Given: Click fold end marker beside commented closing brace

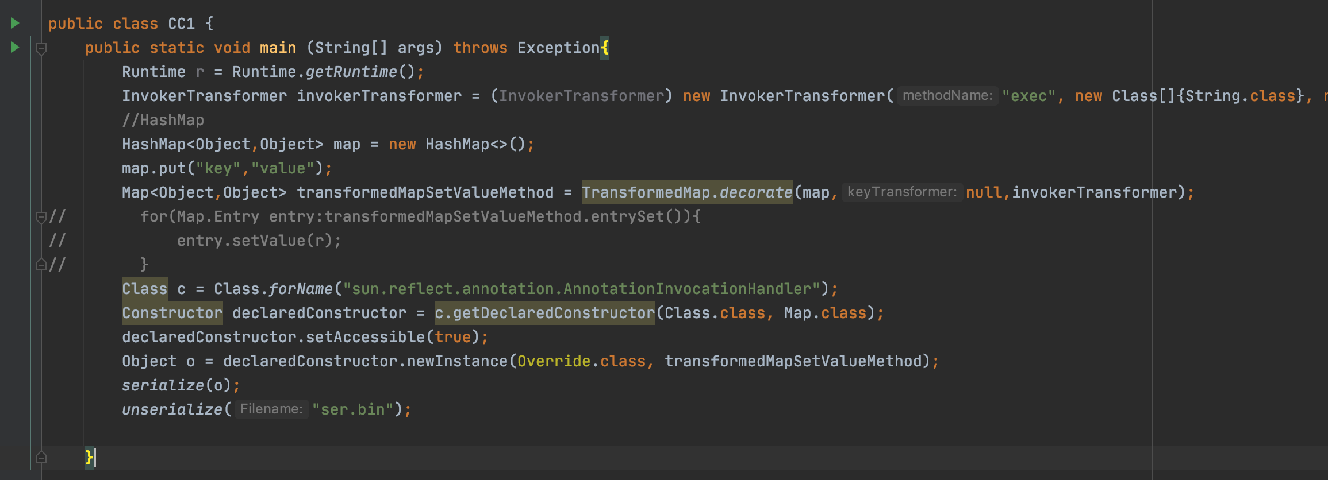Looking at the screenshot, I should [41, 265].
